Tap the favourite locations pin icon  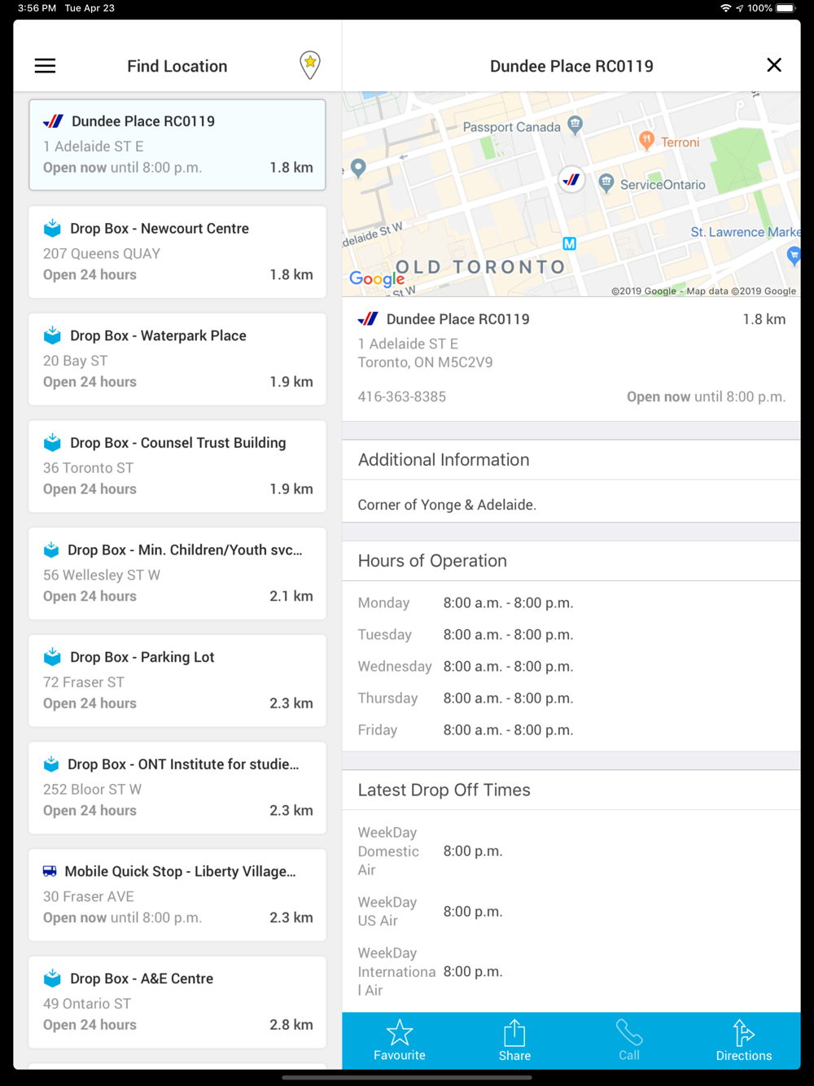click(310, 65)
